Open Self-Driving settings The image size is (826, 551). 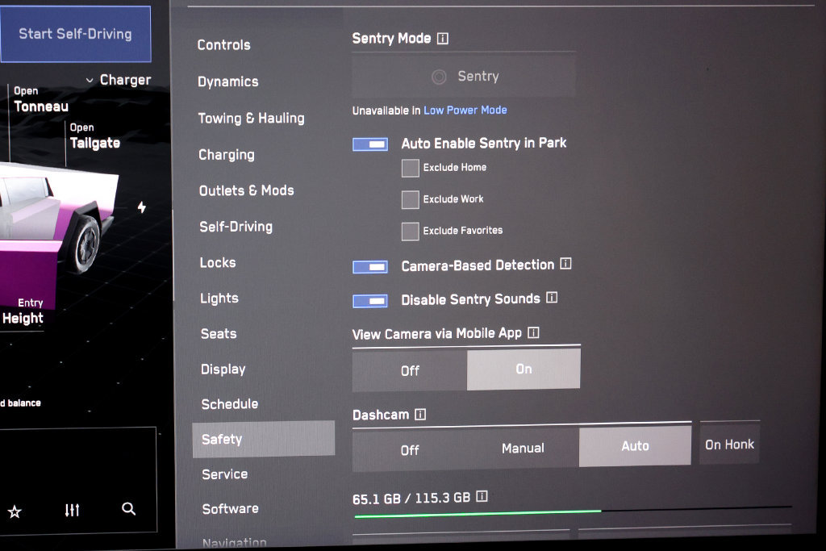(x=236, y=227)
